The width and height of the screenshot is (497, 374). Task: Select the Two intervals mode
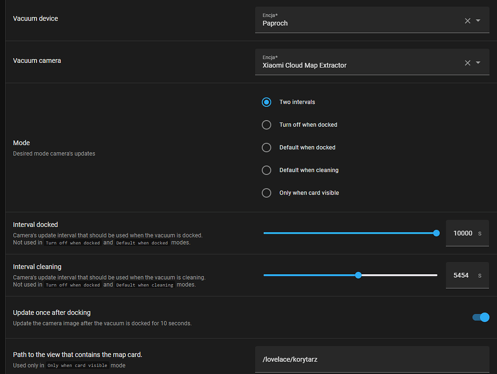(x=266, y=102)
